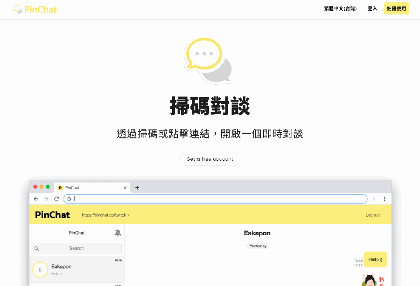
Task: Click the large chat bubble logo
Action: point(209,60)
